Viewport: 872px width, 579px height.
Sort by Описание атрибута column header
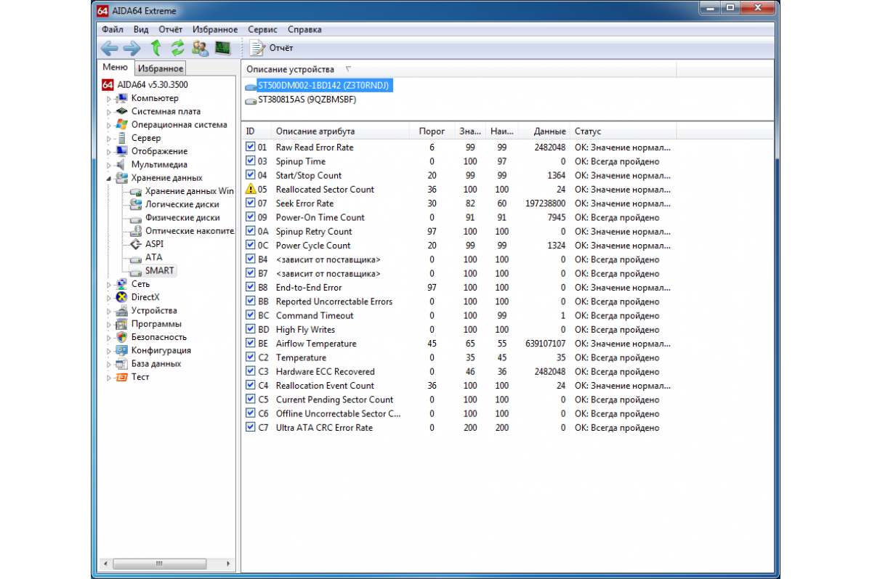(x=340, y=131)
